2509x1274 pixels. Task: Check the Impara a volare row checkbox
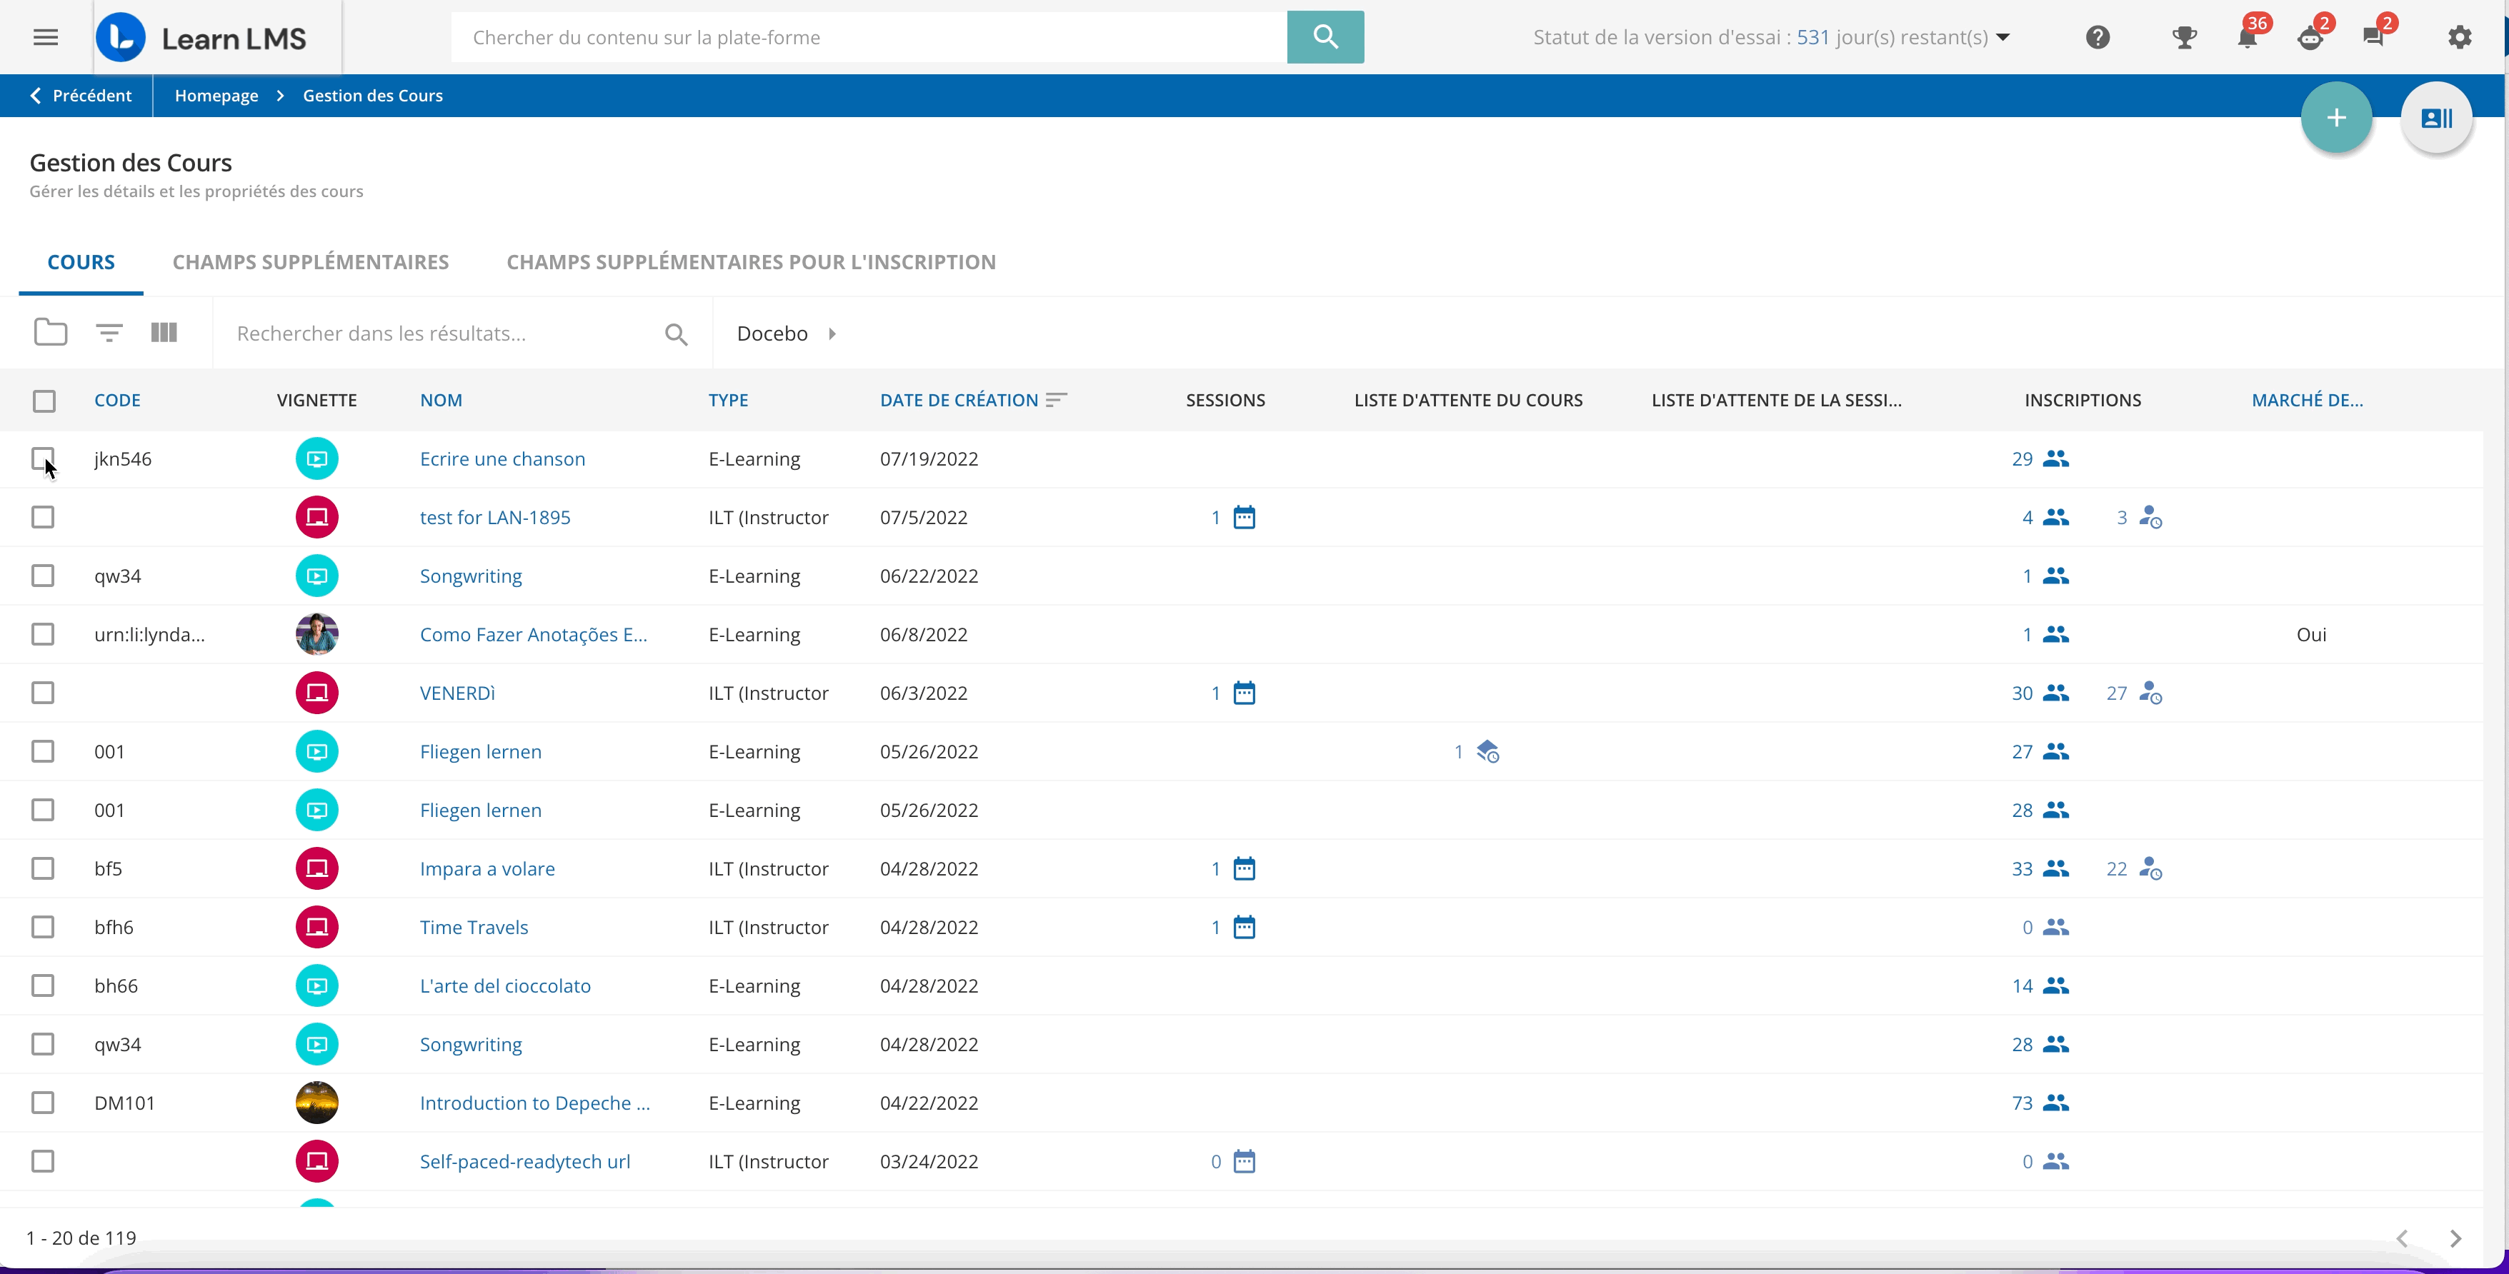(x=43, y=868)
